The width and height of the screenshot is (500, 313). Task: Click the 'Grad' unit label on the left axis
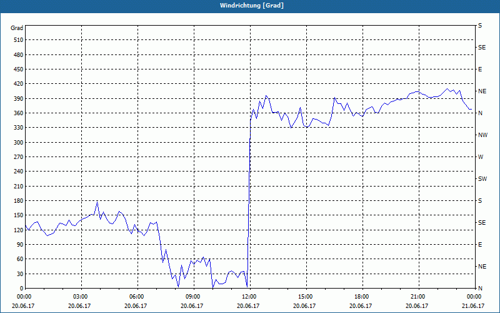pyautogui.click(x=17, y=28)
